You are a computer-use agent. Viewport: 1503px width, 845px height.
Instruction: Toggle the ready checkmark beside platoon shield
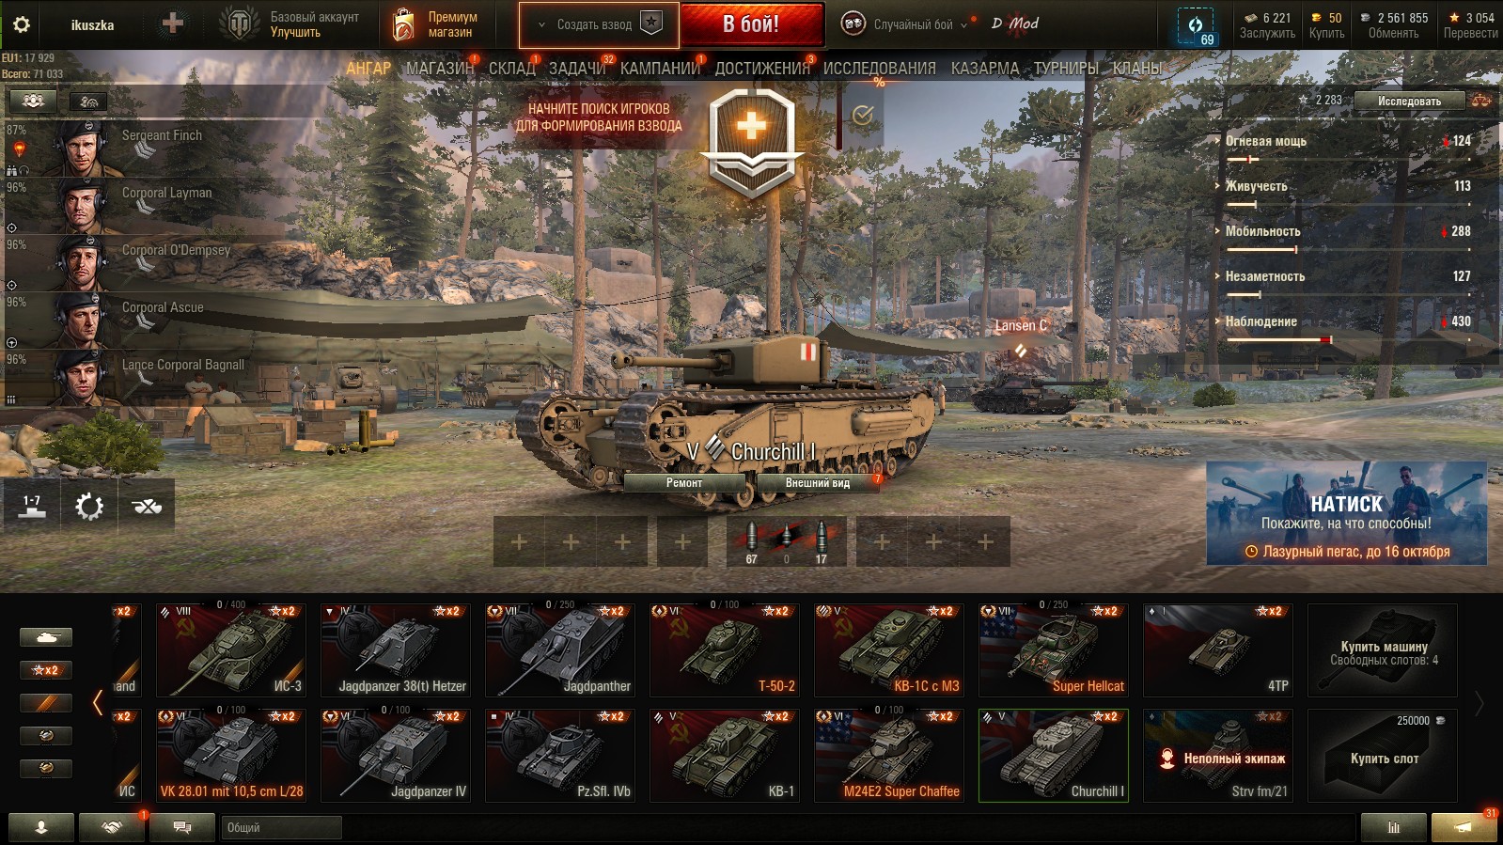[x=862, y=116]
